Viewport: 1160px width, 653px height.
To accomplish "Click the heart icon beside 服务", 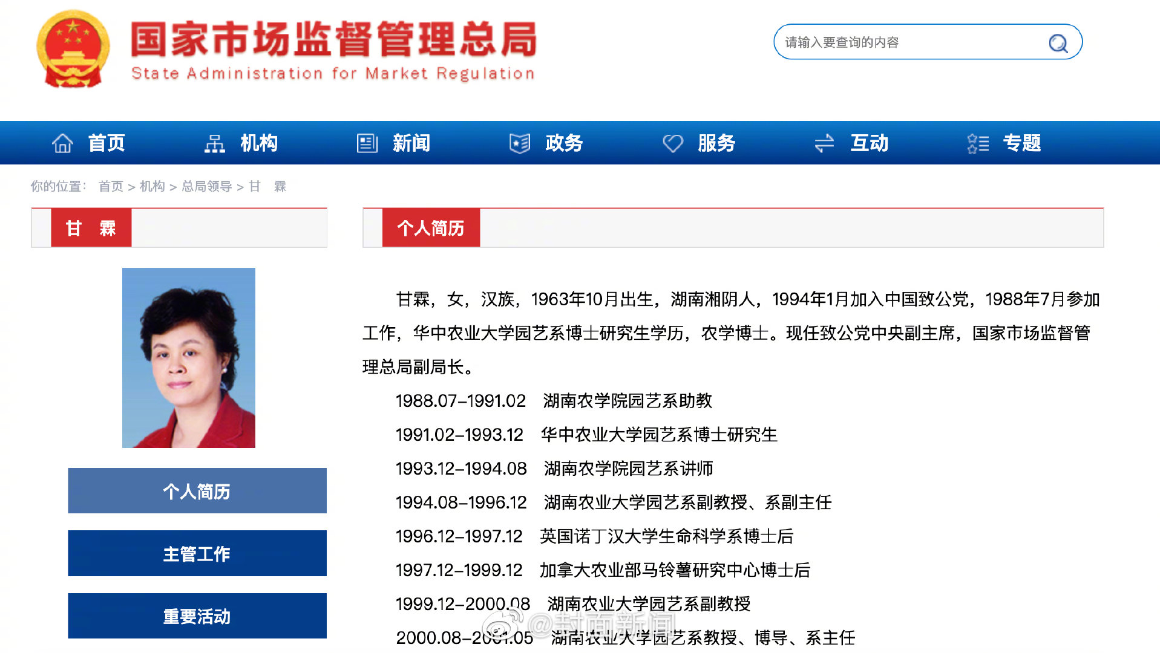I will click(x=672, y=143).
